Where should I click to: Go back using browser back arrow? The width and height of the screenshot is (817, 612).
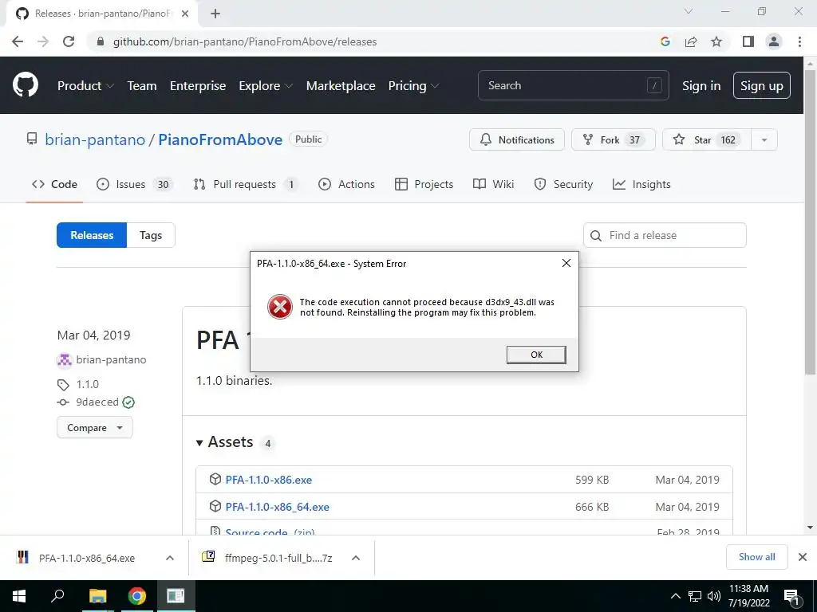click(x=18, y=41)
